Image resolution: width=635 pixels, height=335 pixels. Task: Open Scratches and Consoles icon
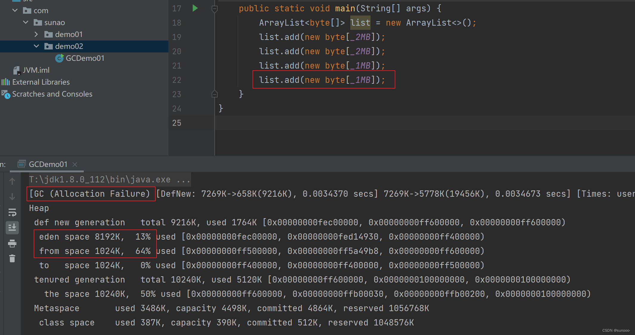pos(6,94)
